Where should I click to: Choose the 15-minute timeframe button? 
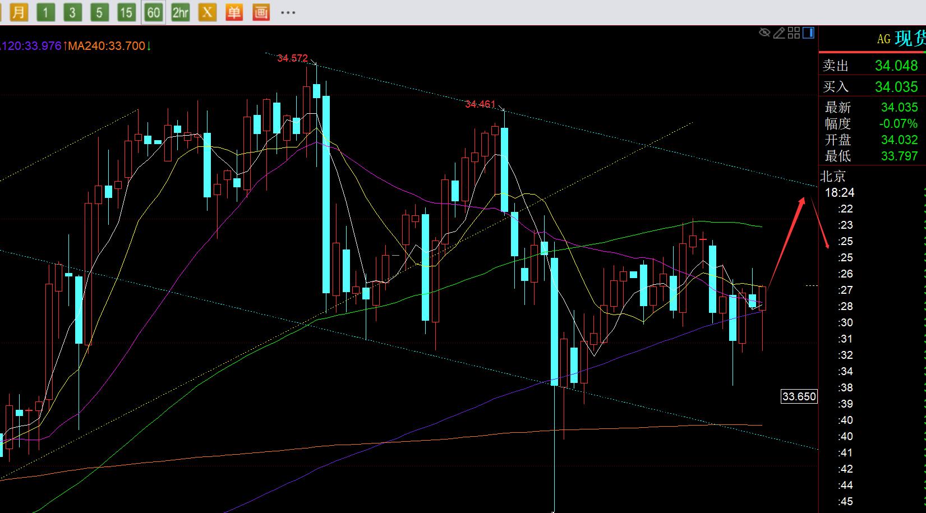126,12
